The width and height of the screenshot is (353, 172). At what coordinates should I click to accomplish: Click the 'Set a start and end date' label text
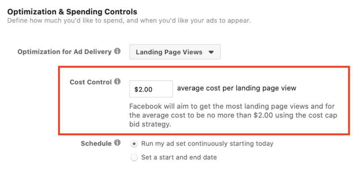[x=179, y=157]
